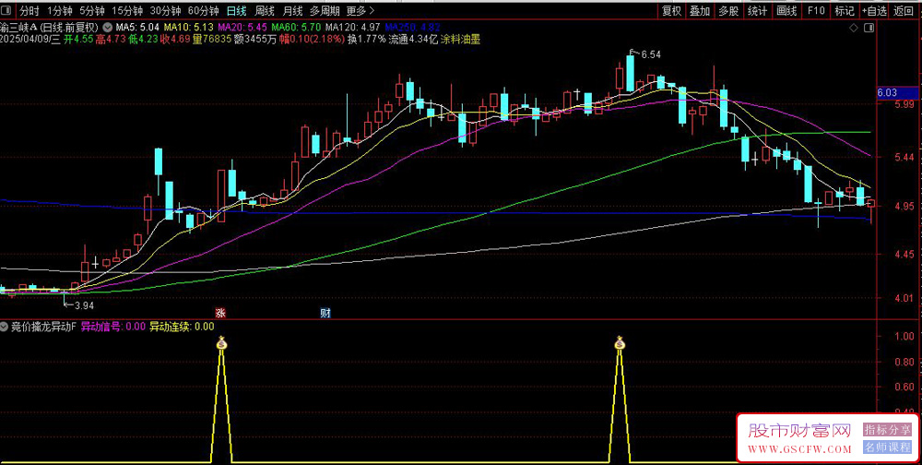Click the 6.03 current price tag
This screenshot has height=465, width=922.
coord(897,92)
